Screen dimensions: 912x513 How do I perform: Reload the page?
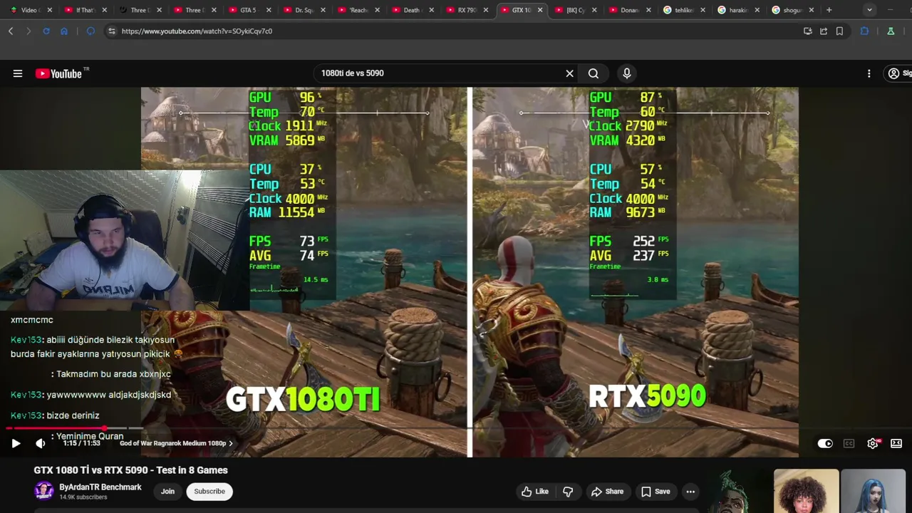[x=46, y=31]
